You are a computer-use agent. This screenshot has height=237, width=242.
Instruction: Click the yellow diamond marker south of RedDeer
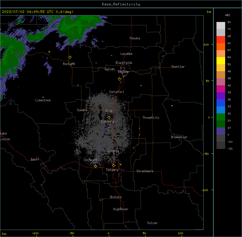tap(120, 79)
